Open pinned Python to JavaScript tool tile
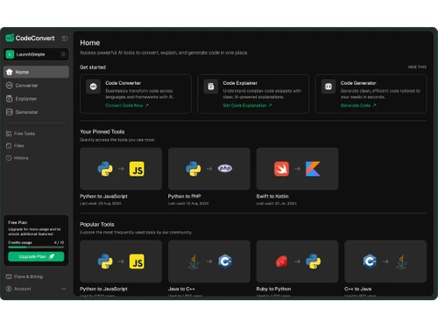438x328 pixels. tap(121, 169)
